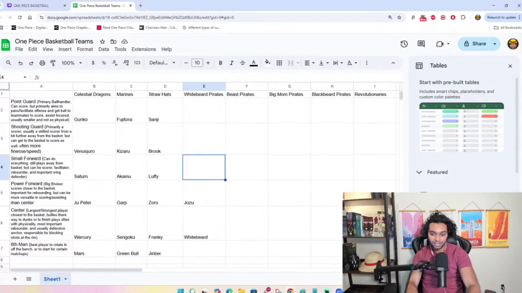Open the text color picker

pos(254,63)
